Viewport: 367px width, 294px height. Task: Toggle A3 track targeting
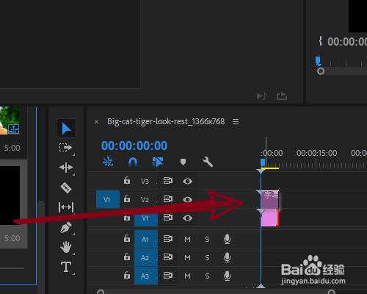click(146, 276)
